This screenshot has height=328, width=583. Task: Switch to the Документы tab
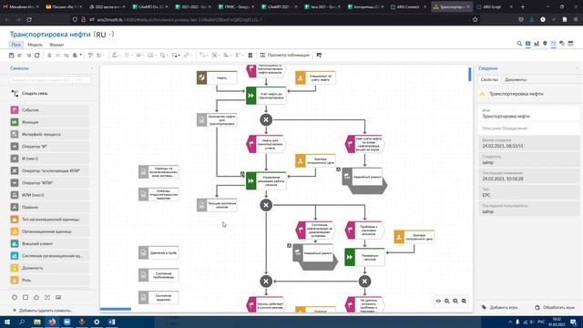[x=516, y=79]
